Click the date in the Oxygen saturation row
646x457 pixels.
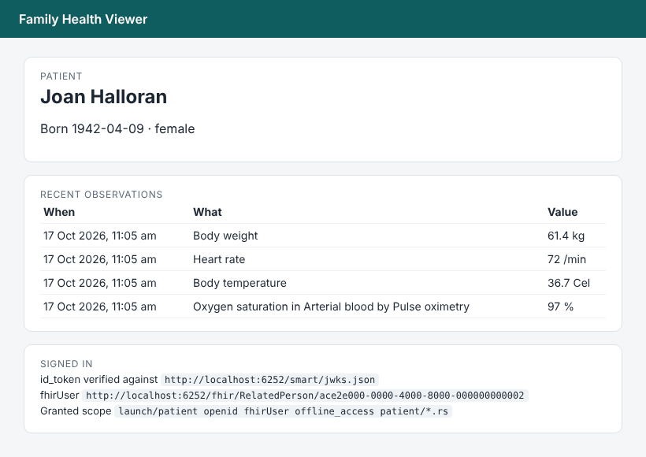100,307
